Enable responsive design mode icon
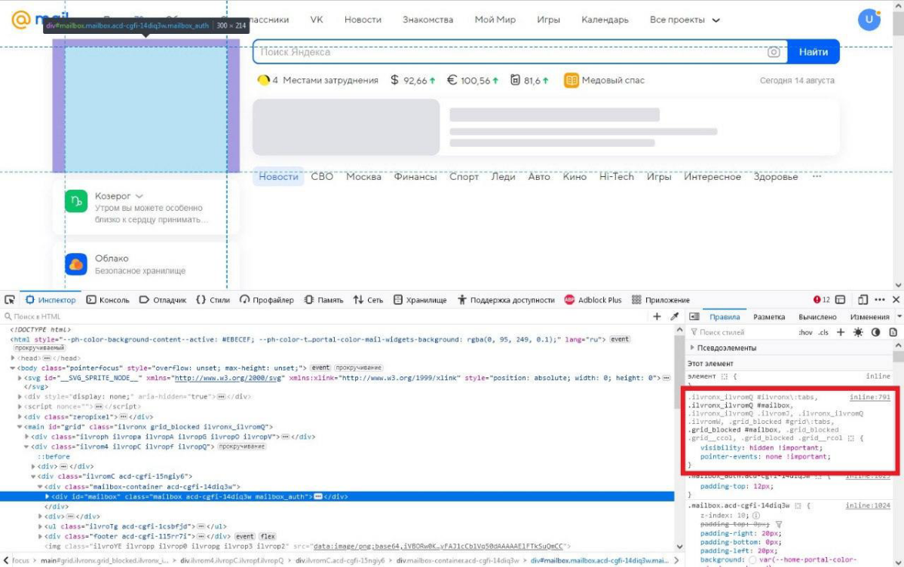Image resolution: width=904 pixels, height=567 pixels. (863, 300)
